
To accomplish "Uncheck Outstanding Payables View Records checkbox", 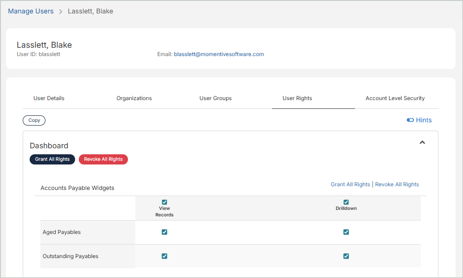I will pos(165,256).
